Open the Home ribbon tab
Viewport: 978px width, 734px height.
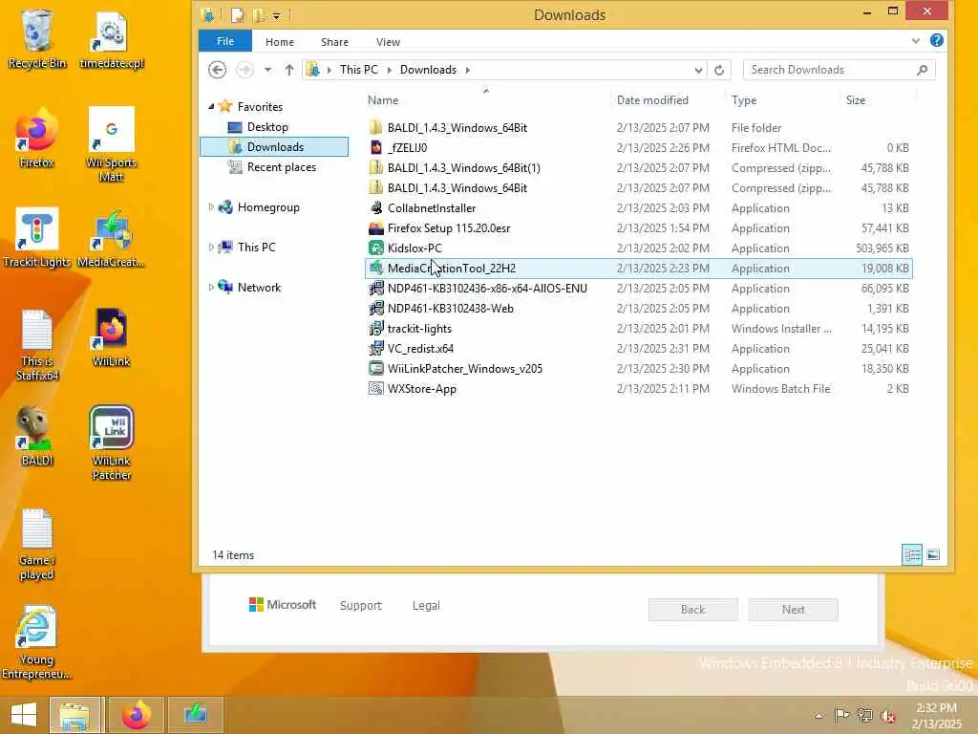pos(280,42)
